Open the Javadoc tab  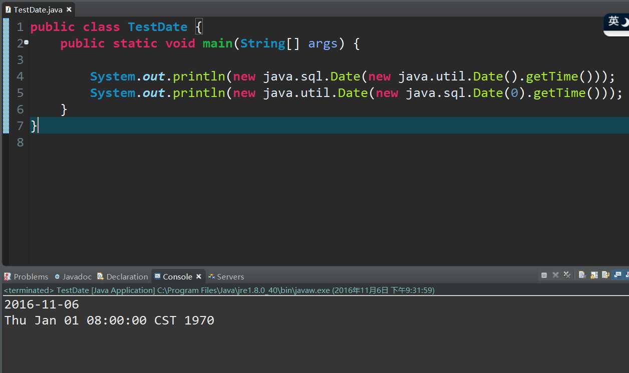pos(73,276)
